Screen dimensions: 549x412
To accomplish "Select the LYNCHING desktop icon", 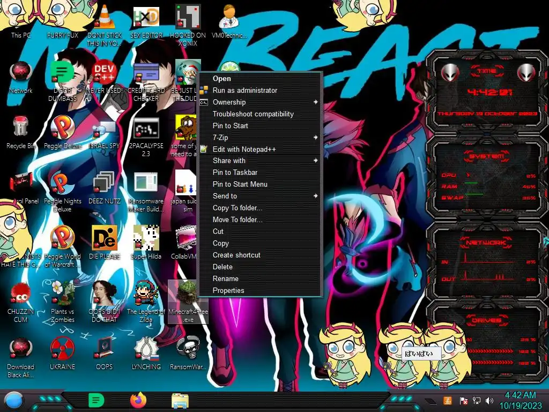I will coord(146,354).
